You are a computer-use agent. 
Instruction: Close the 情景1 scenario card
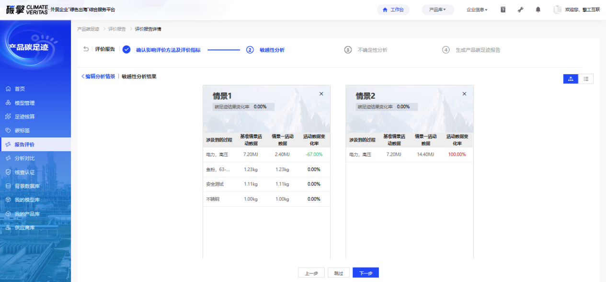pos(321,94)
